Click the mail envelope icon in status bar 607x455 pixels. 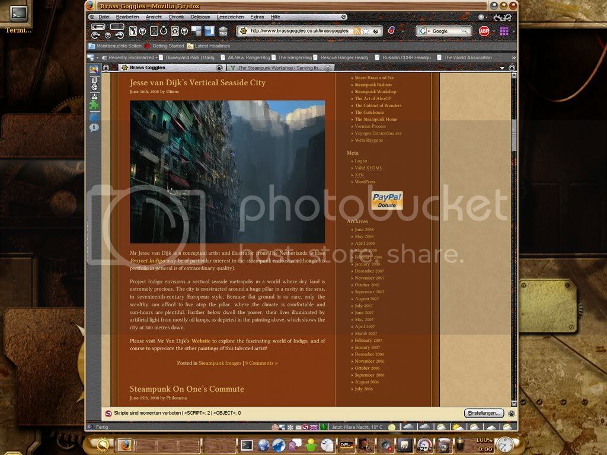pos(299,427)
